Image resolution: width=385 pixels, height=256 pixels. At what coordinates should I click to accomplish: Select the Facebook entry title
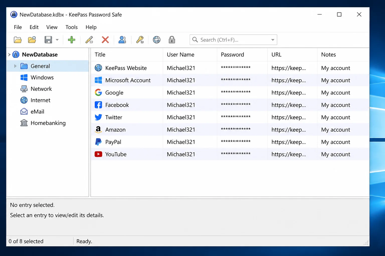[x=117, y=105]
